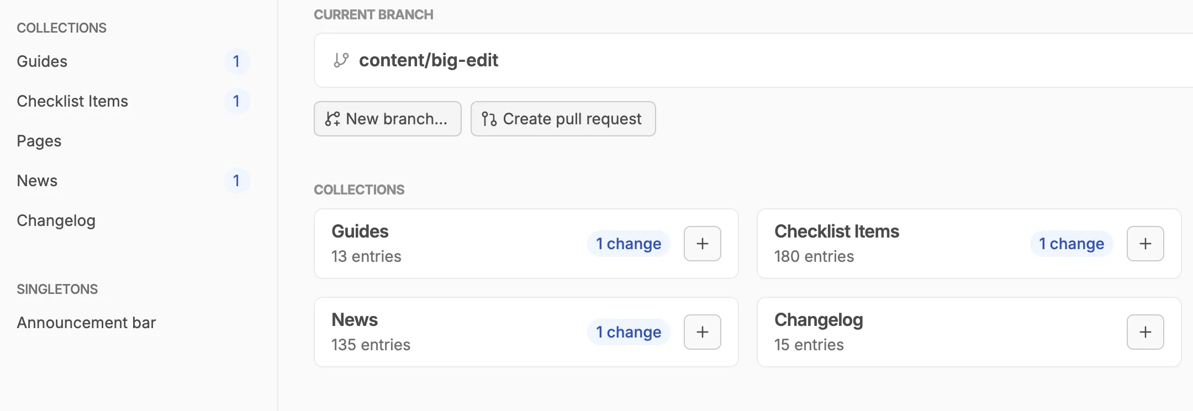Click the plus icon on the Guides card
The height and width of the screenshot is (411, 1193).
pyautogui.click(x=702, y=243)
